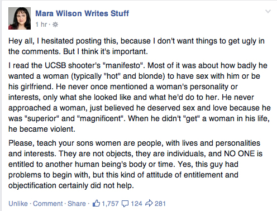This screenshot has width=277, height=211.
Task: Open the post options chevron menu
Action: tap(268, 12)
